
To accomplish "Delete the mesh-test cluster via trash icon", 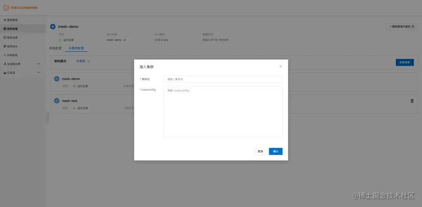I will pos(412,101).
